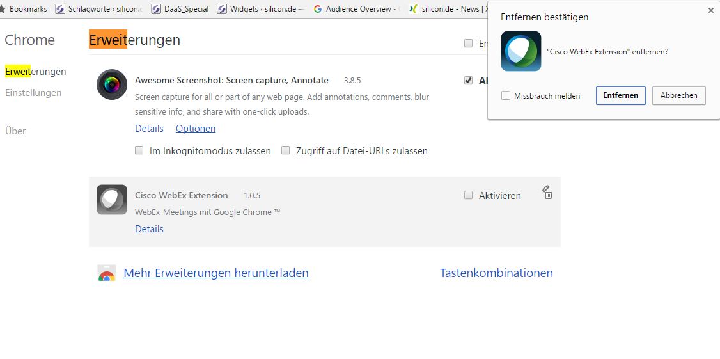720x359 pixels.
Task: Toggle the Entwicklermodus checkbox at top right
Action: 468,44
